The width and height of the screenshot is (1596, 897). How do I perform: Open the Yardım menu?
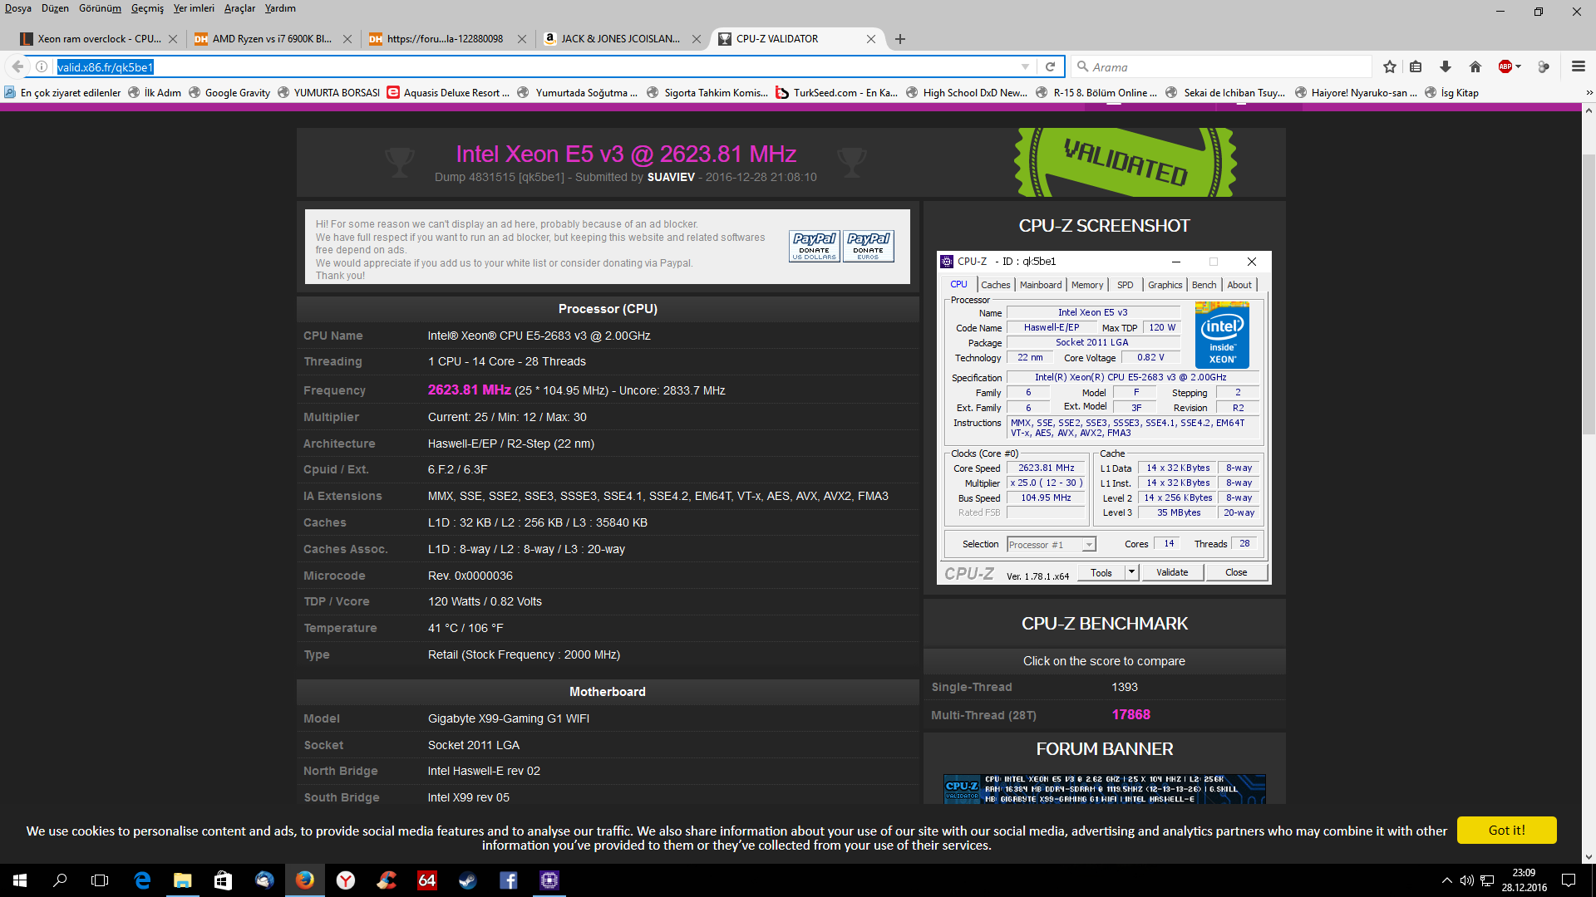pyautogui.click(x=280, y=8)
